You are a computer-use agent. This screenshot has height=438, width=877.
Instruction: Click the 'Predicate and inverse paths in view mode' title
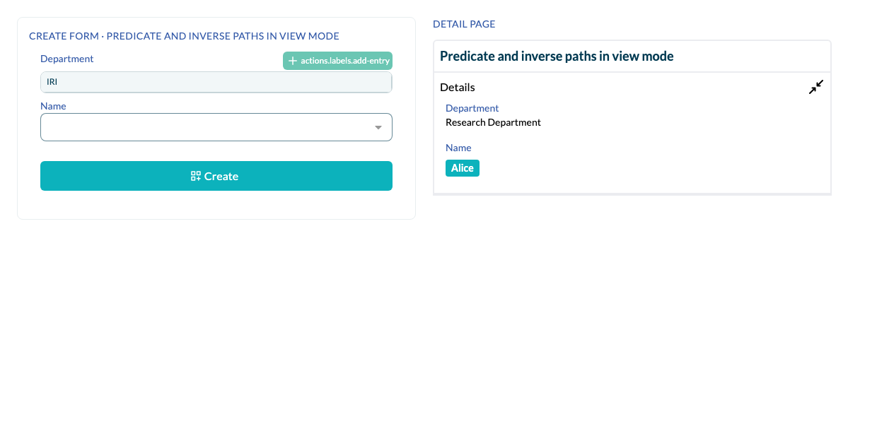point(557,56)
